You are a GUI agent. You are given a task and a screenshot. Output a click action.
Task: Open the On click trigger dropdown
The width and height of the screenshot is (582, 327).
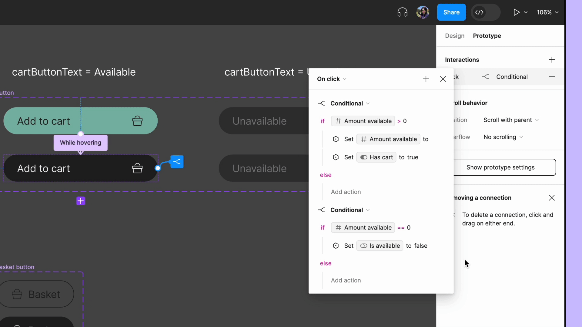332,79
